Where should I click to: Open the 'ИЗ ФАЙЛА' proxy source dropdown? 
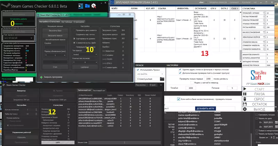[x=149, y=74]
